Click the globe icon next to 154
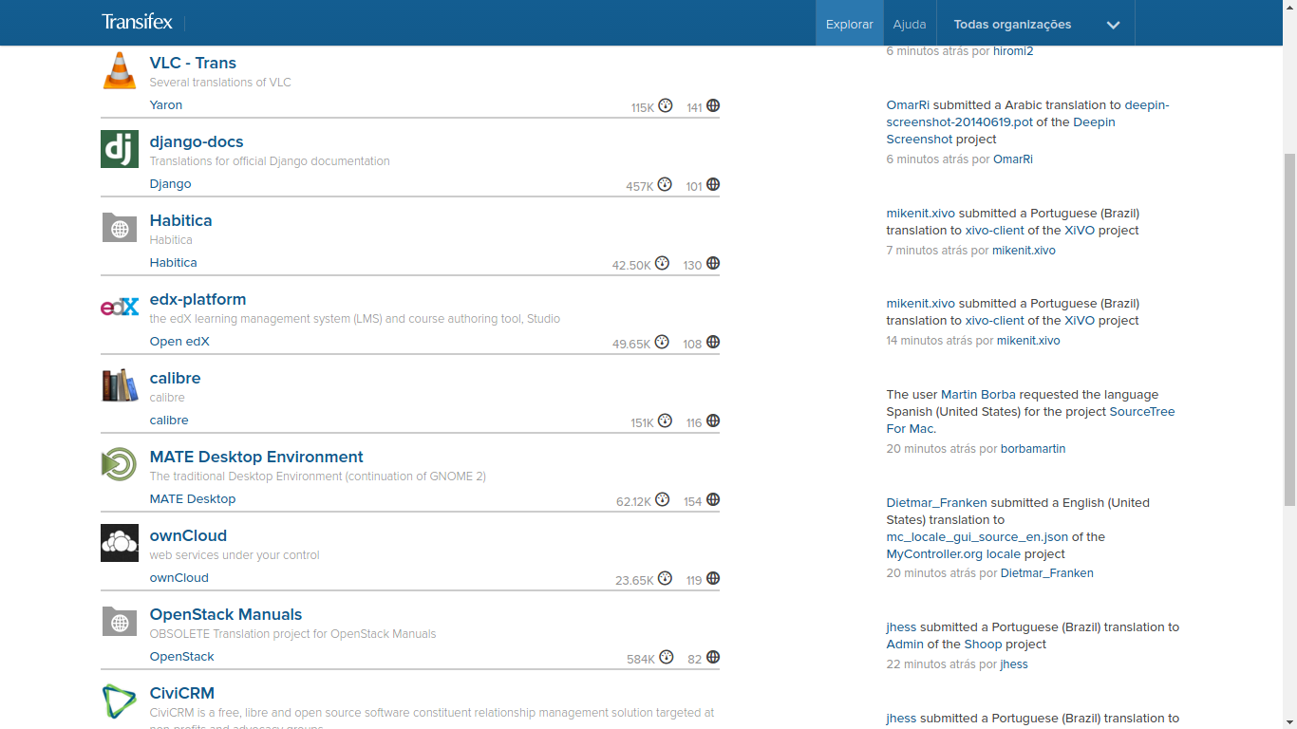Screen dimensions: 1297x729 [x=713, y=499]
